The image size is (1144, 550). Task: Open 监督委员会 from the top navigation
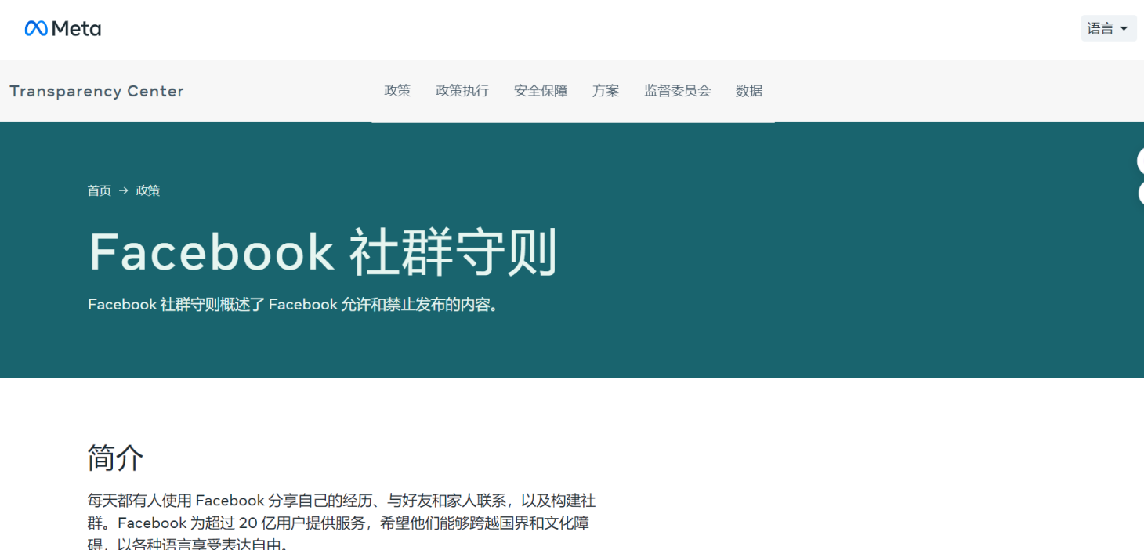coord(676,90)
